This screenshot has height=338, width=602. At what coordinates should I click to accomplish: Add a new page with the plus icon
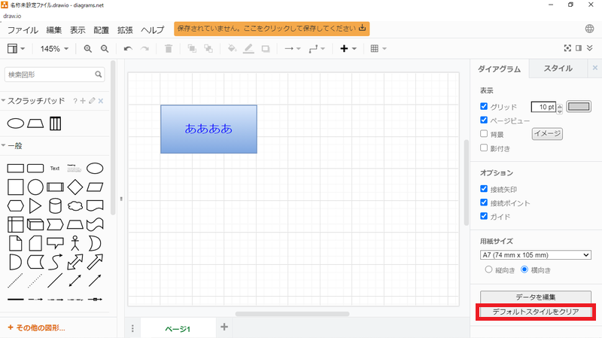point(223,327)
